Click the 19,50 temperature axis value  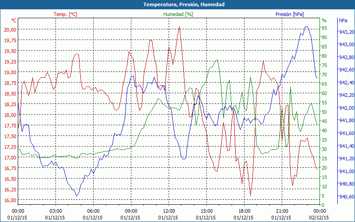point(10,51)
